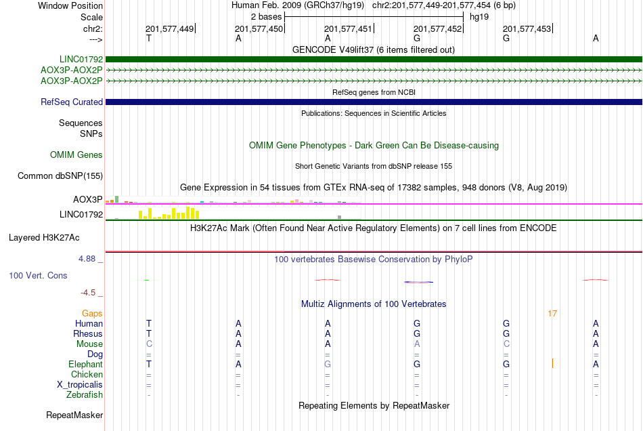Click the chr2:201,577,449-201,577,454 (6 bp) range text
The height and width of the screenshot is (431, 643).
444,5
